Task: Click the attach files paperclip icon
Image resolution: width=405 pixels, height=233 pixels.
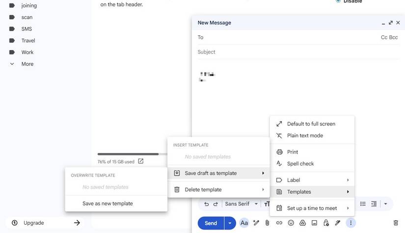Action: click(268, 223)
